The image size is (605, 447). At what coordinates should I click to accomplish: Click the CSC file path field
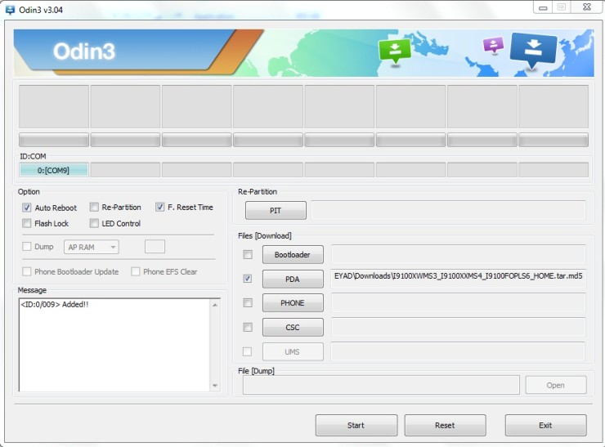click(459, 327)
